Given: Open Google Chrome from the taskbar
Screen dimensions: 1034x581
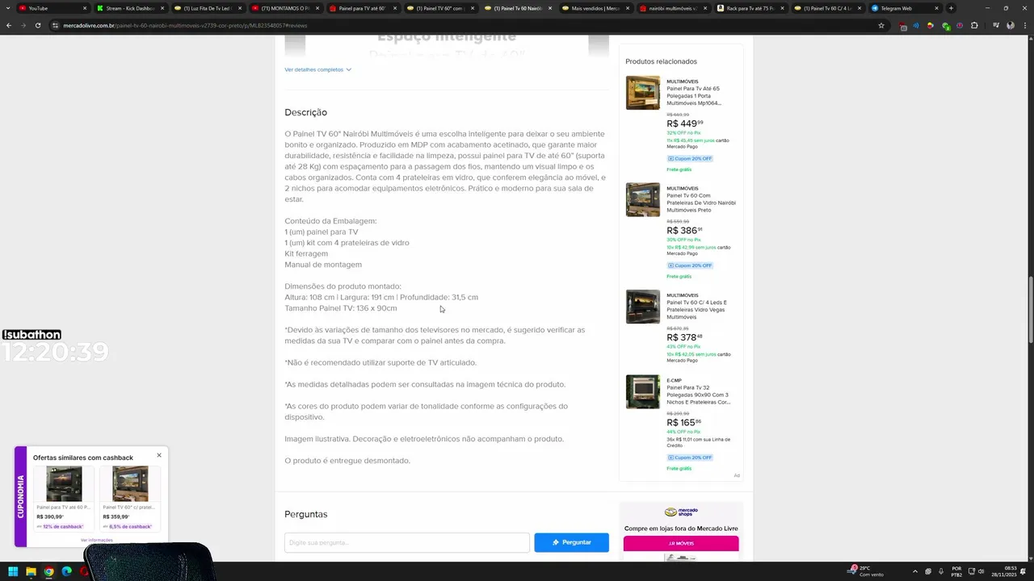Looking at the screenshot, I should [48, 571].
